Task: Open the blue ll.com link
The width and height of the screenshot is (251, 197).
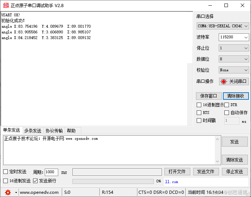Action: pos(171,182)
